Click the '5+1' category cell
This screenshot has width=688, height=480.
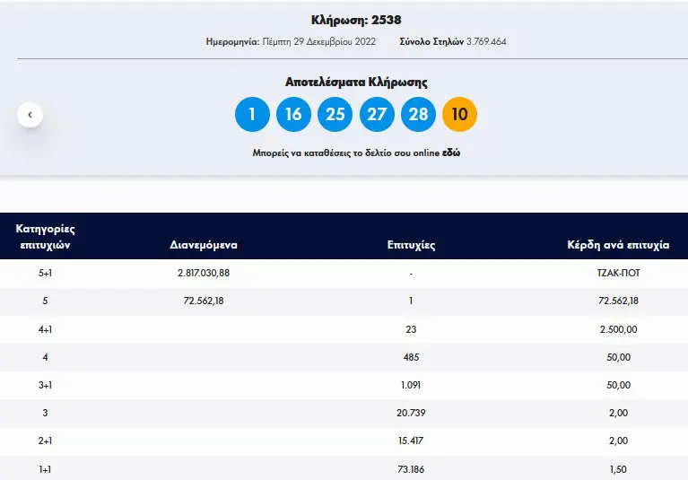tap(45, 273)
